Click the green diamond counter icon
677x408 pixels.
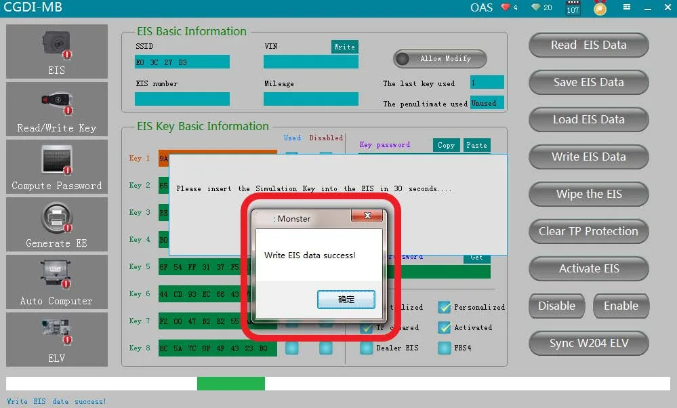pyautogui.click(x=536, y=7)
